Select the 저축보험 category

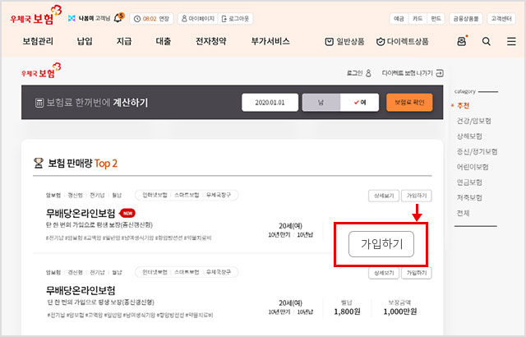click(469, 197)
